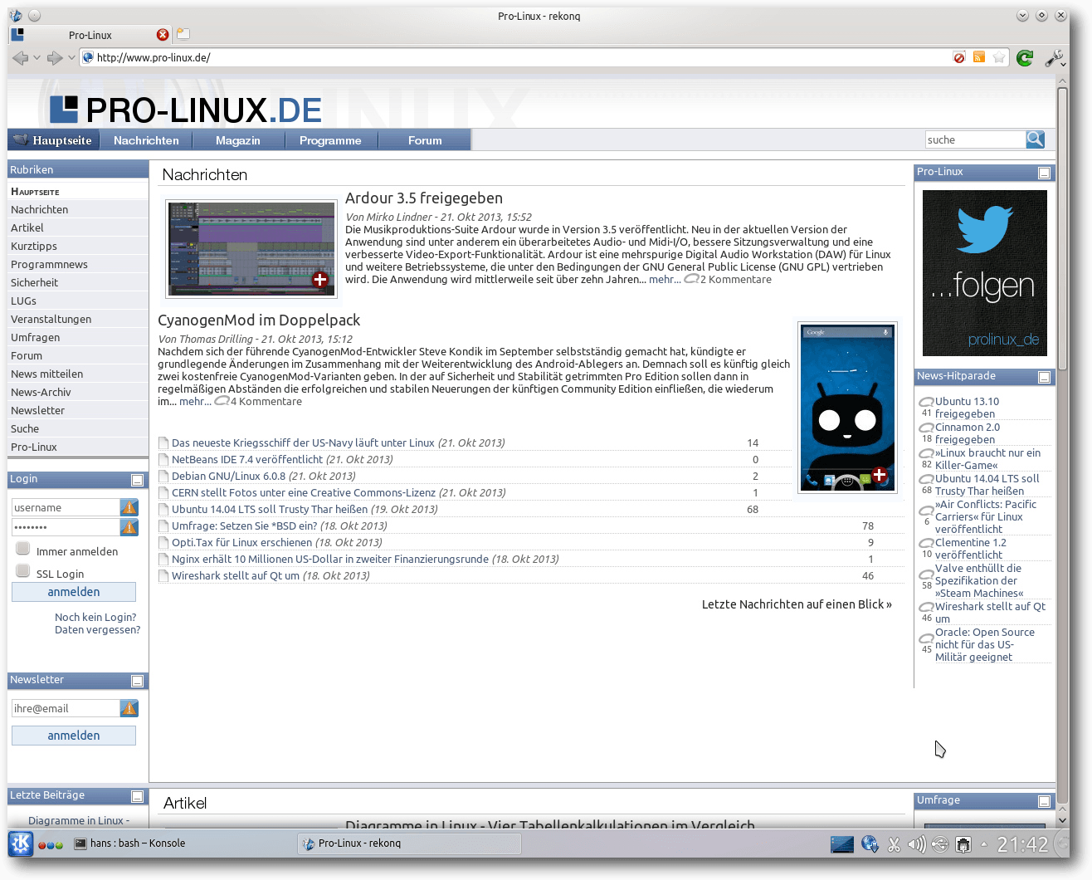The image size is (1092, 880).
Task: Open the KDE application launcher
Action: 21,843
